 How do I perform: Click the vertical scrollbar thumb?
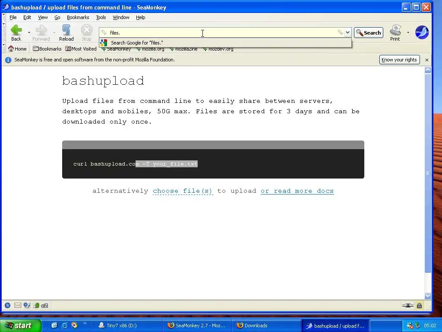(x=428, y=173)
